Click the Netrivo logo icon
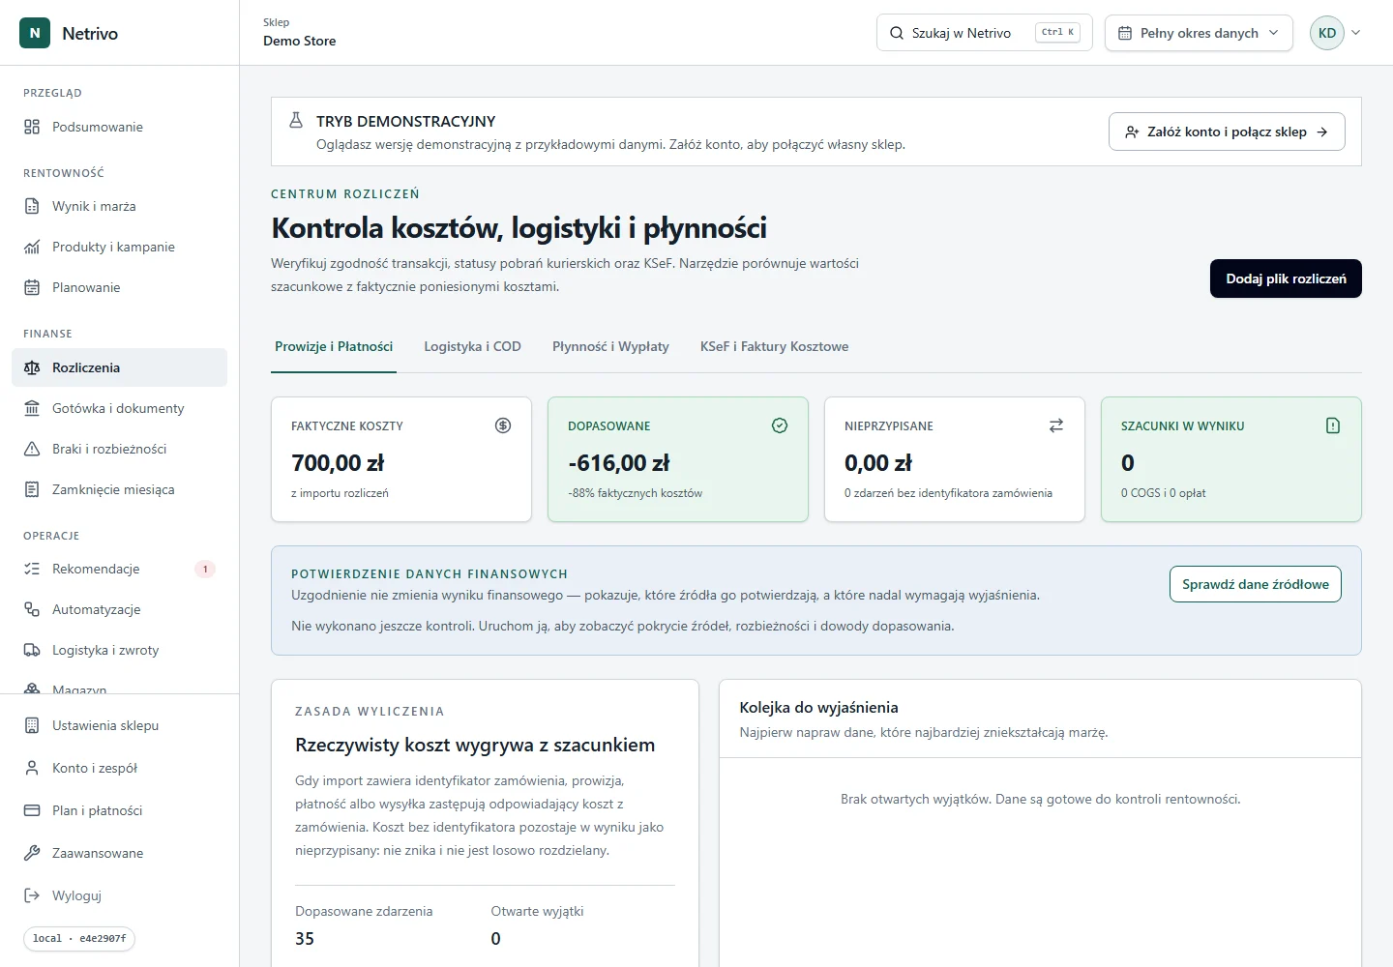Screen dimensions: 1393x967 (35, 33)
